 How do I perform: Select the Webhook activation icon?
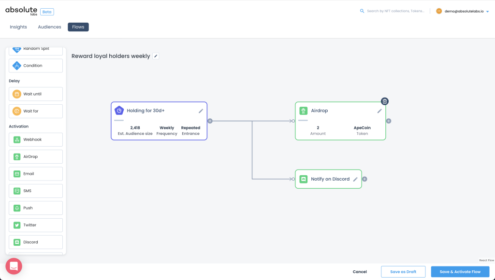pyautogui.click(x=17, y=139)
